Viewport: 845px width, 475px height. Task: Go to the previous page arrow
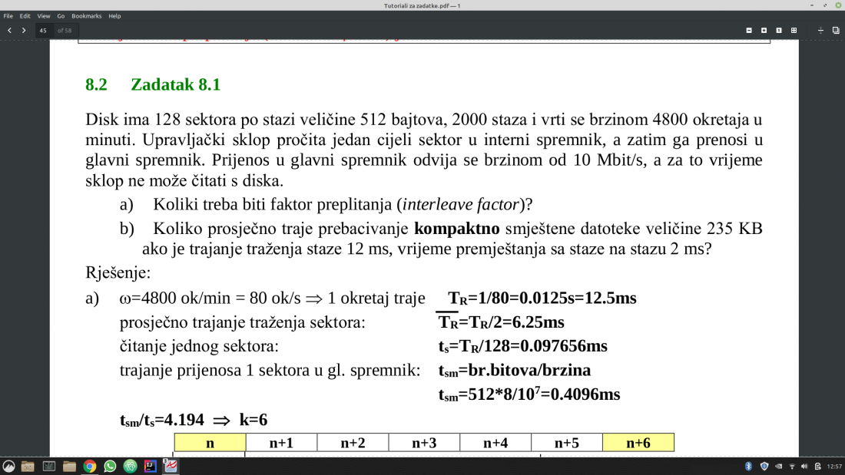10,31
